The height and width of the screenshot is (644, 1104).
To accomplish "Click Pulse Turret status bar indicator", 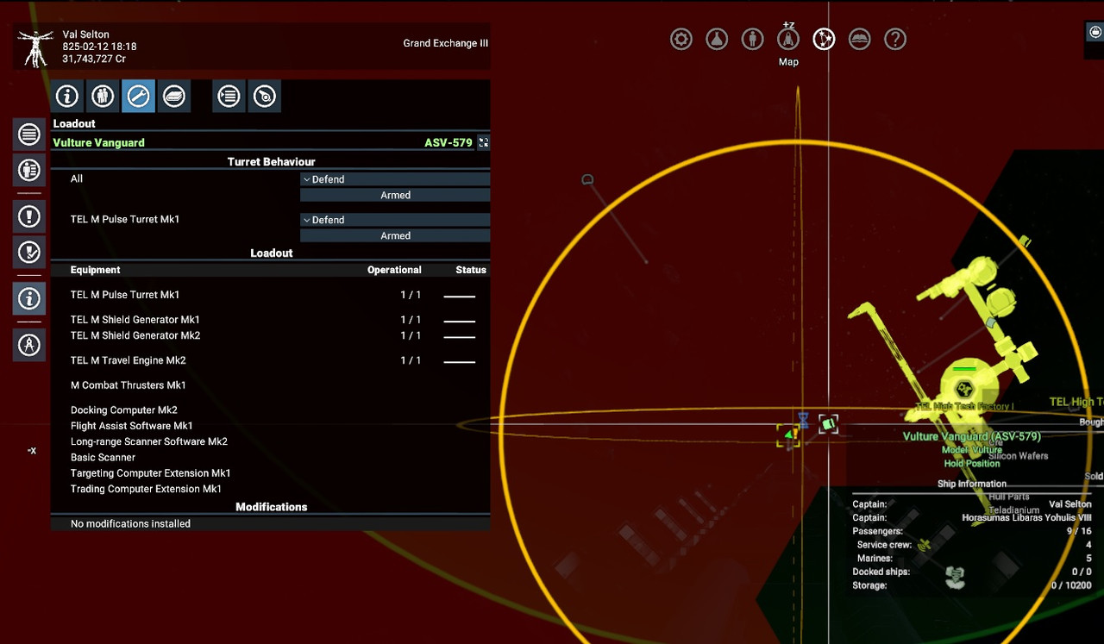I will click(459, 296).
